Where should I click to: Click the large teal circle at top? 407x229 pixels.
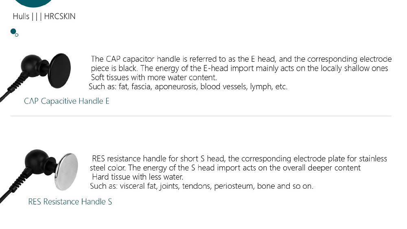(33, 2)
